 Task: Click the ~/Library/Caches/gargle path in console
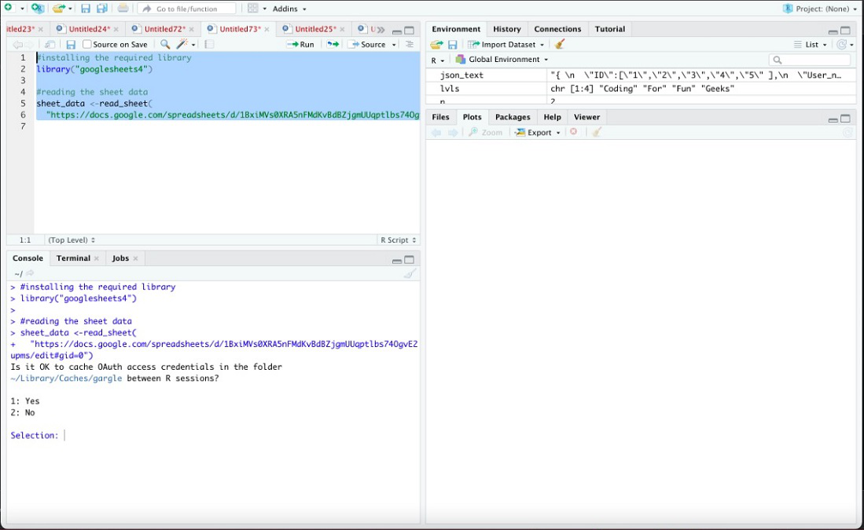66,378
